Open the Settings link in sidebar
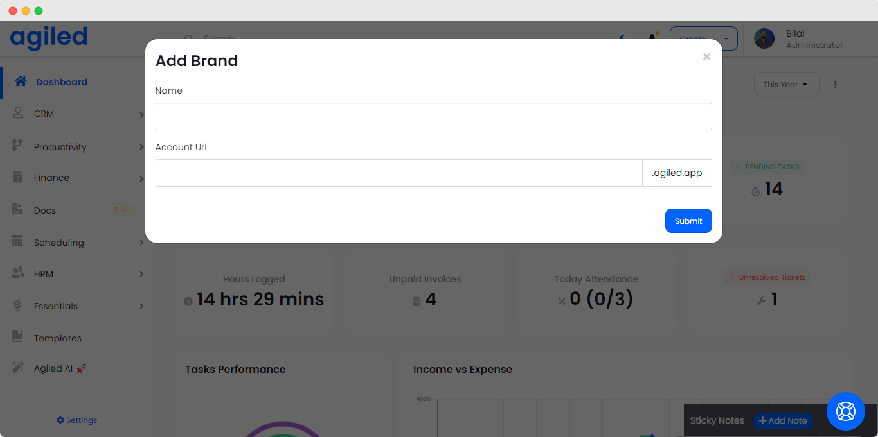The width and height of the screenshot is (878, 437). (77, 420)
